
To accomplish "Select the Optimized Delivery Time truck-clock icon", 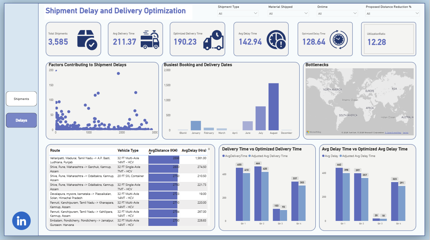I will (213, 40).
